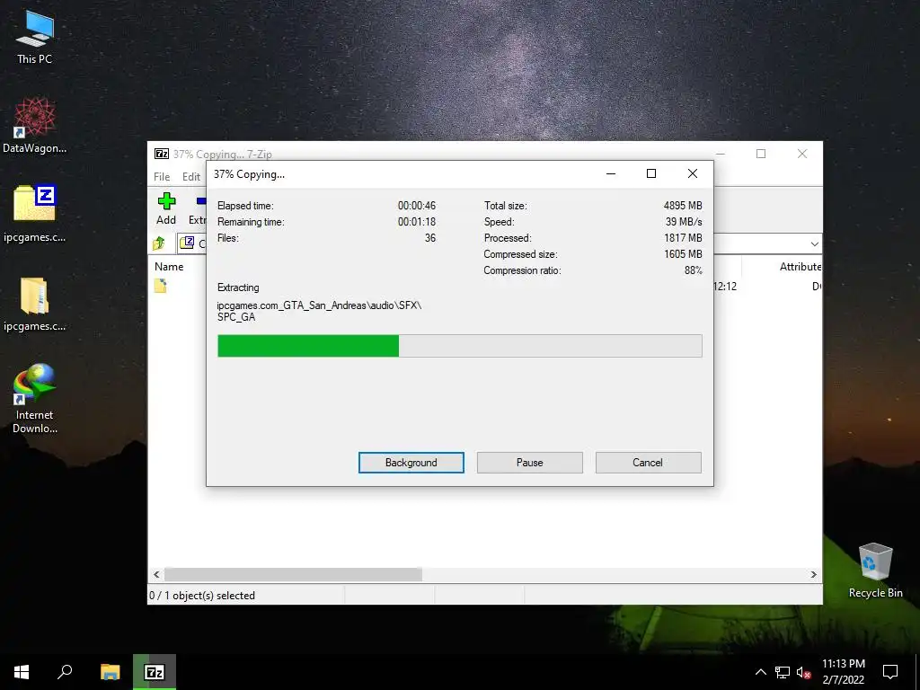Image resolution: width=920 pixels, height=690 pixels.
Task: Minimize the Copying progress dialog
Action: [611, 173]
